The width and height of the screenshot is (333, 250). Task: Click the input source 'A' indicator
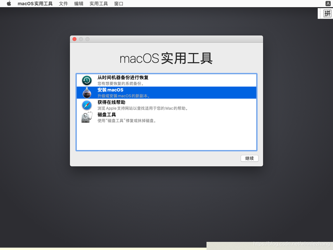click(x=328, y=3)
